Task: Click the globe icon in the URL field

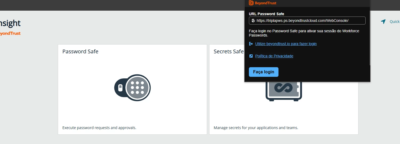Action: pyautogui.click(x=253, y=21)
